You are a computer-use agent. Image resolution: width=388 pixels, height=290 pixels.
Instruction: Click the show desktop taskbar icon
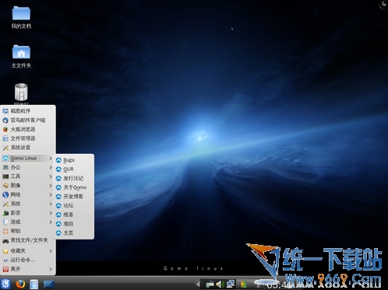[x=49, y=285]
